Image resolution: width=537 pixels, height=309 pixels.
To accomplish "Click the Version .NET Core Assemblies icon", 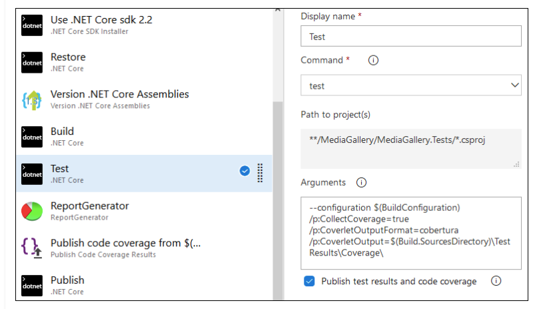I will [x=32, y=99].
